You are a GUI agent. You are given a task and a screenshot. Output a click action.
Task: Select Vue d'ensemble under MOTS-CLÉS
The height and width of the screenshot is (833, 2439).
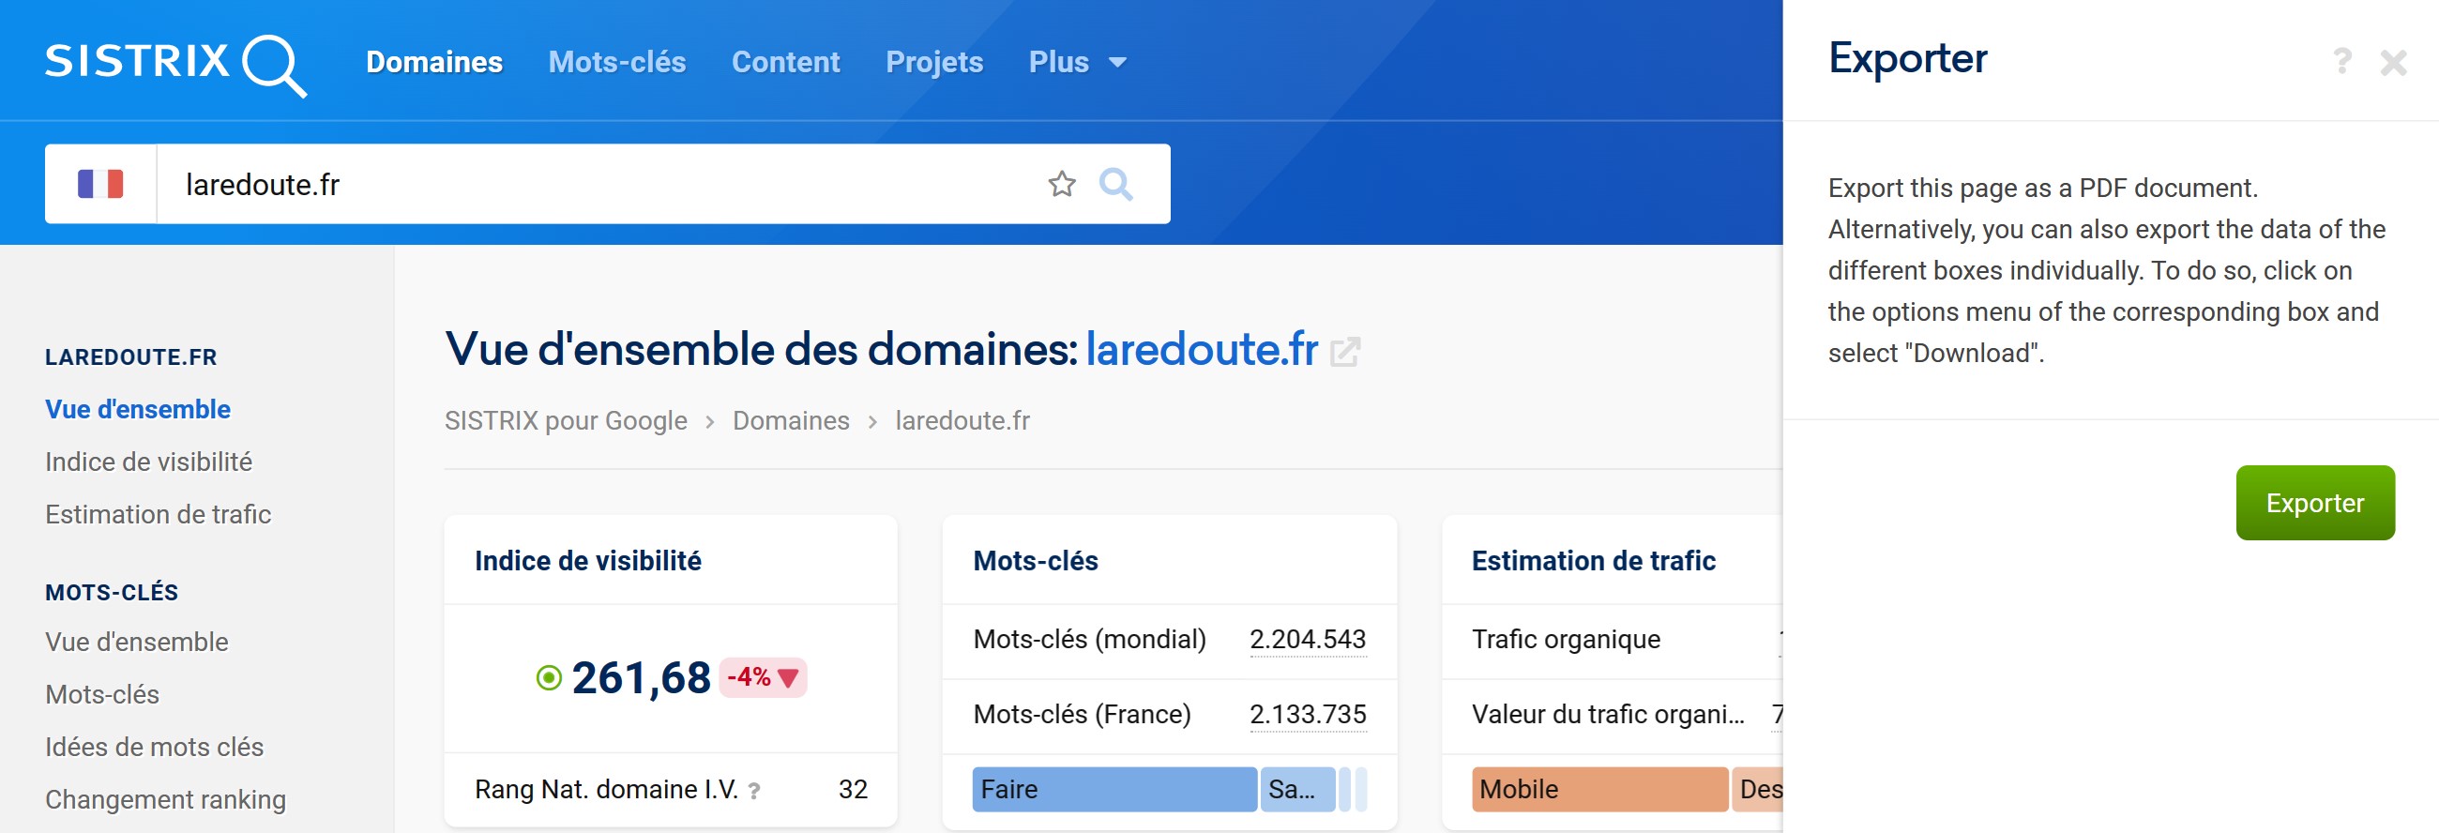coord(137,642)
